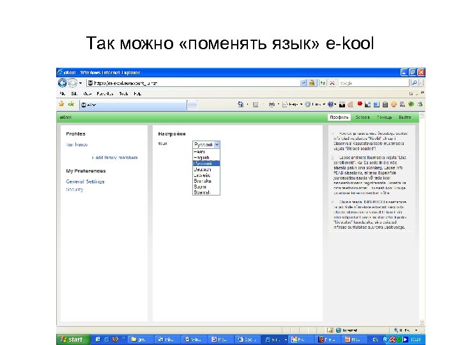
Task: Open the Tools gear toolbar dropdown
Action: pos(315,104)
